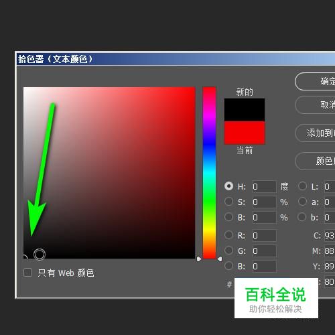Click the 取消 cancel button
Image resolution: width=335 pixels, height=335 pixels.
pos(315,105)
